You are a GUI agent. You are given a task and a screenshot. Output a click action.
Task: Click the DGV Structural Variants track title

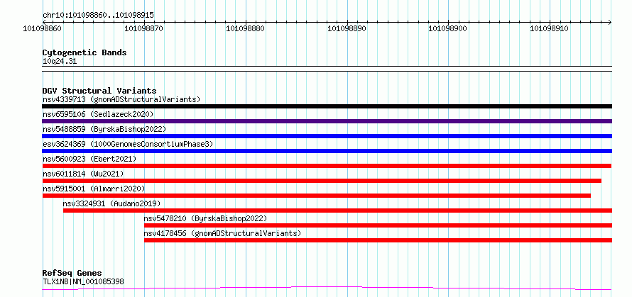pyautogui.click(x=99, y=91)
